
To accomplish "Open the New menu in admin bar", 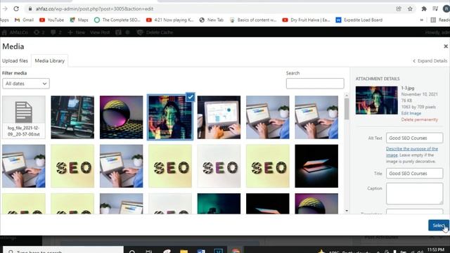I will pos(77,32).
